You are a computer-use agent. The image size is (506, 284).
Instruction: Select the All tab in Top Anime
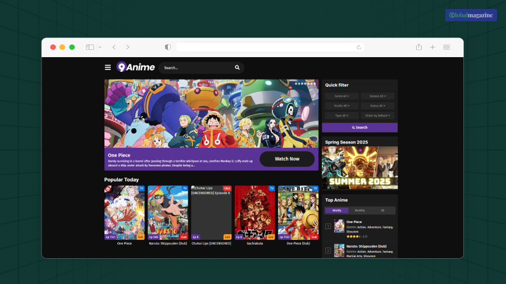(382, 211)
